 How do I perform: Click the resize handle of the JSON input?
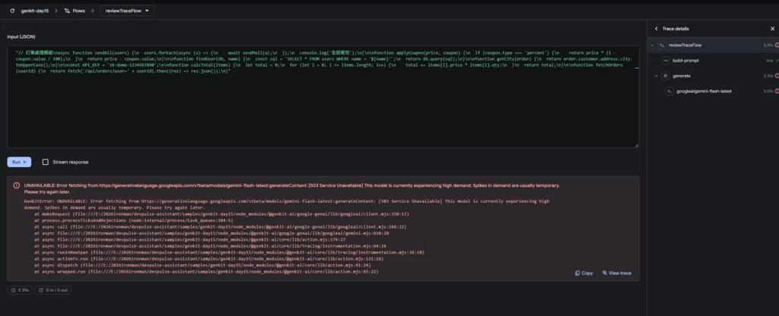tap(637, 145)
